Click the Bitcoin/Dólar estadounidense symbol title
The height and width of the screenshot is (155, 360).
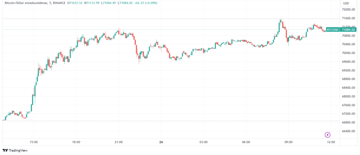click(26, 3)
